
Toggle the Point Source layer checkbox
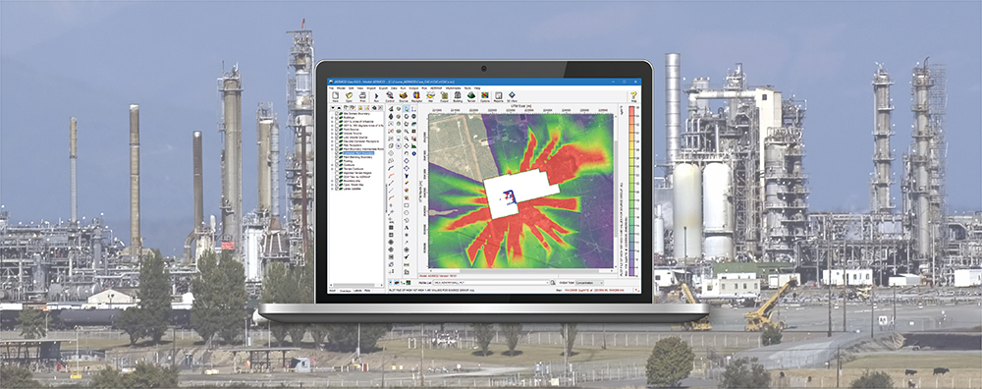pos(337,129)
